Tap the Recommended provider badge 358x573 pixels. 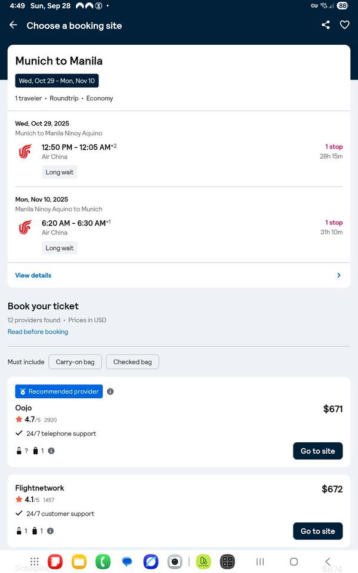tap(59, 392)
